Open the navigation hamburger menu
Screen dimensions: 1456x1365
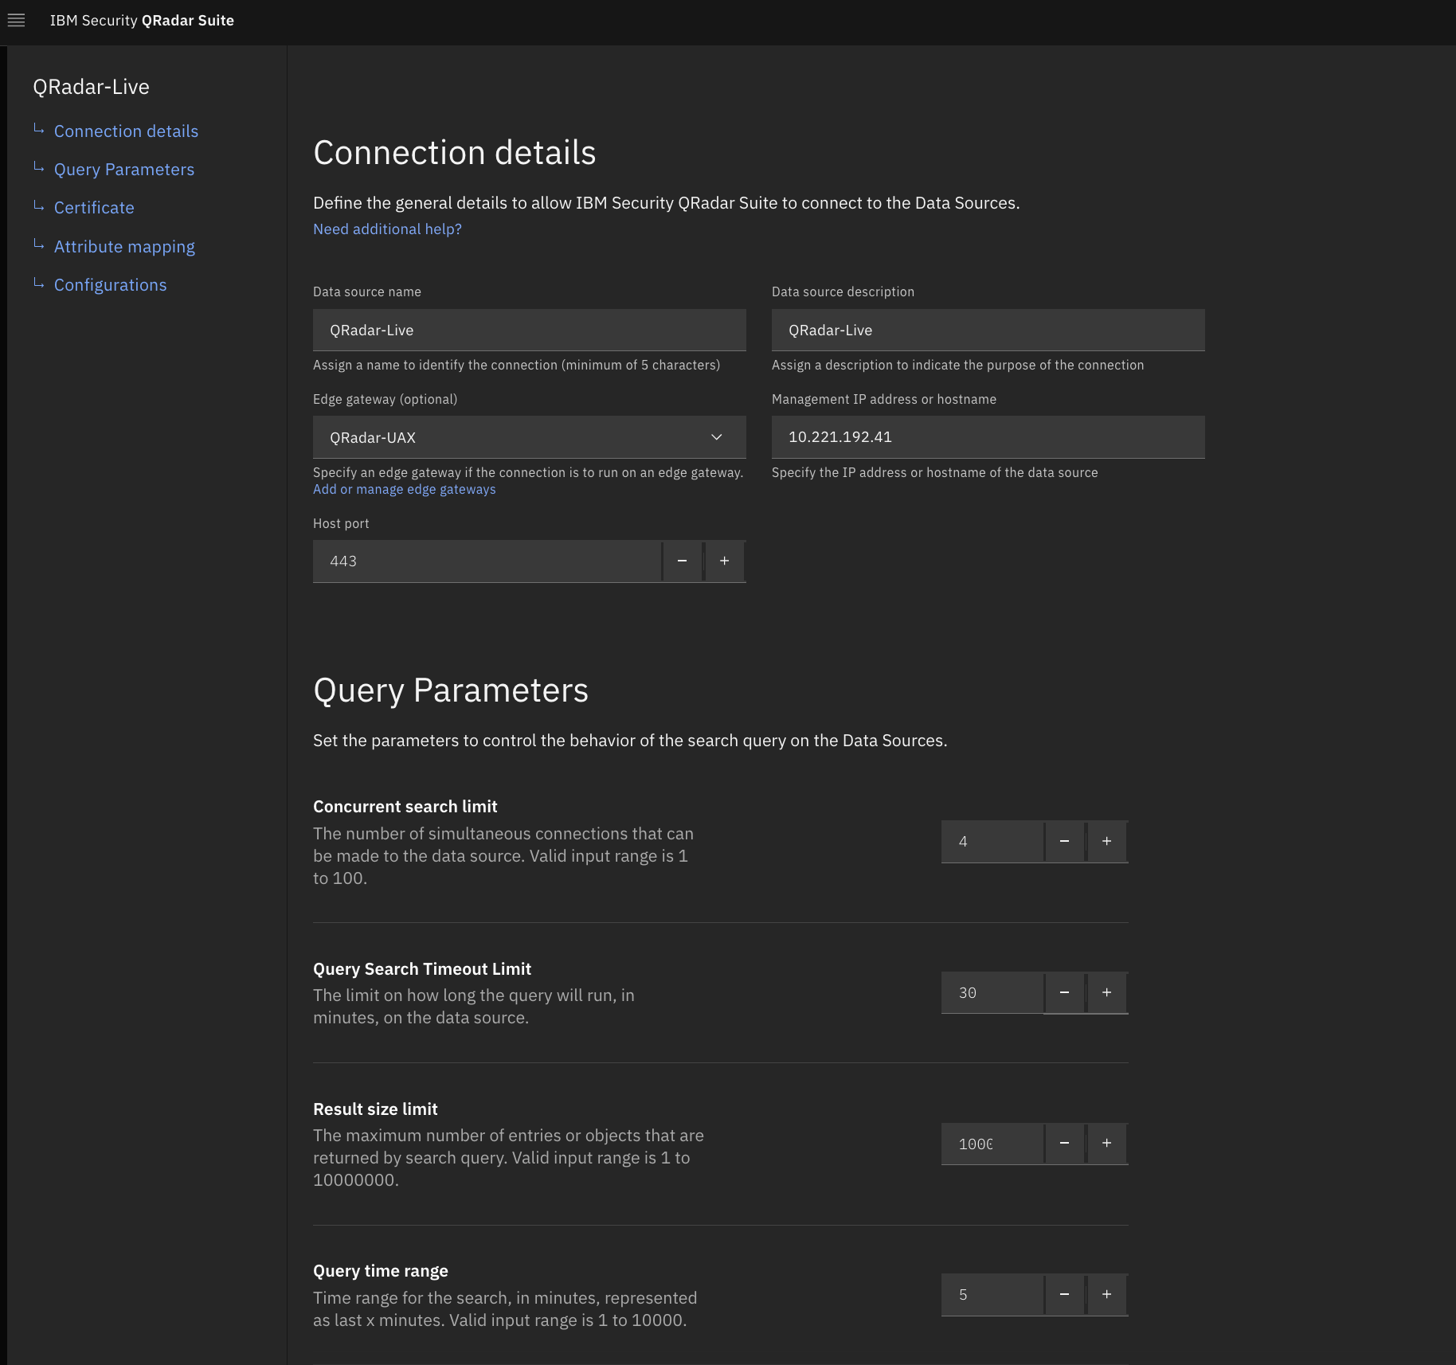(17, 21)
